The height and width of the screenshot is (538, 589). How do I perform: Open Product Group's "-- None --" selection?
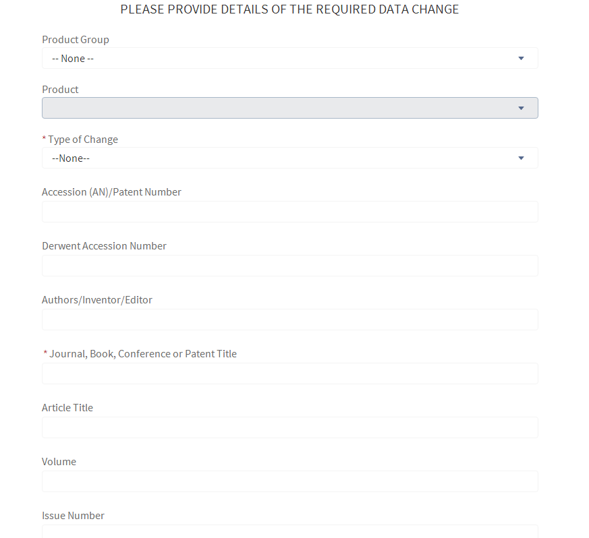(x=270, y=59)
